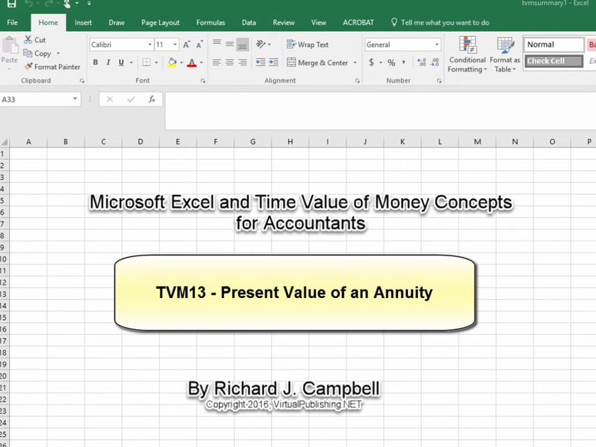
Task: Click the Paste clipboard icon
Action: tap(10, 45)
